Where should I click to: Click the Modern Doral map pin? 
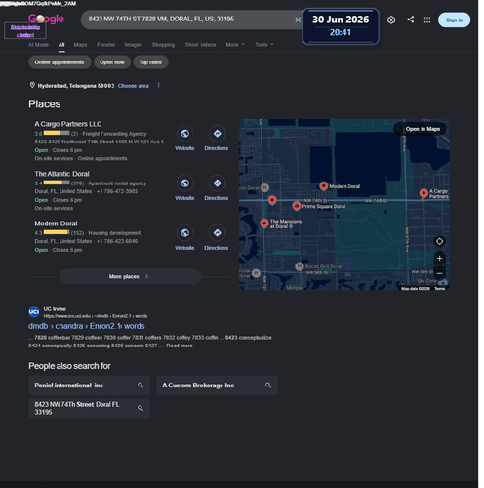pos(323,185)
